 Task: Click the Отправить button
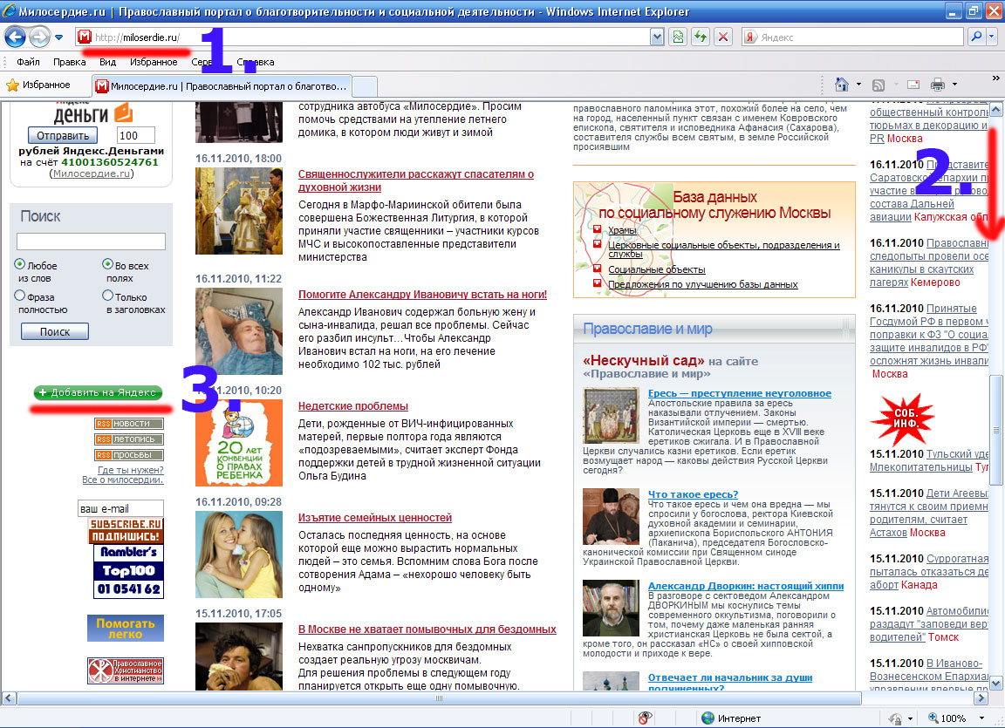point(63,136)
